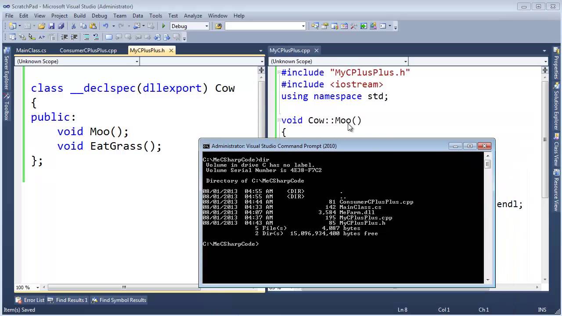Screen dimensions: 562x316
Task: Click inside the Find text box
Action: coord(263,26)
